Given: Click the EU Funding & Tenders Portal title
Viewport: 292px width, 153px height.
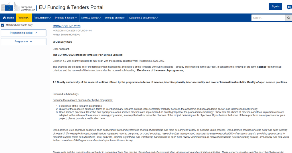Looking at the screenshot, I should point(71,7).
